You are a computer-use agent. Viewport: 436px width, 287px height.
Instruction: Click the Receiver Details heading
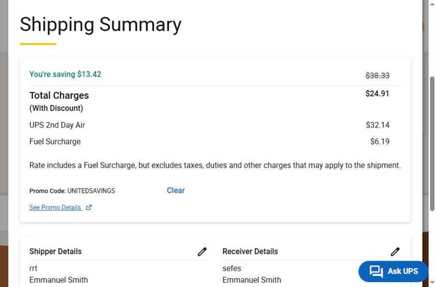click(250, 252)
